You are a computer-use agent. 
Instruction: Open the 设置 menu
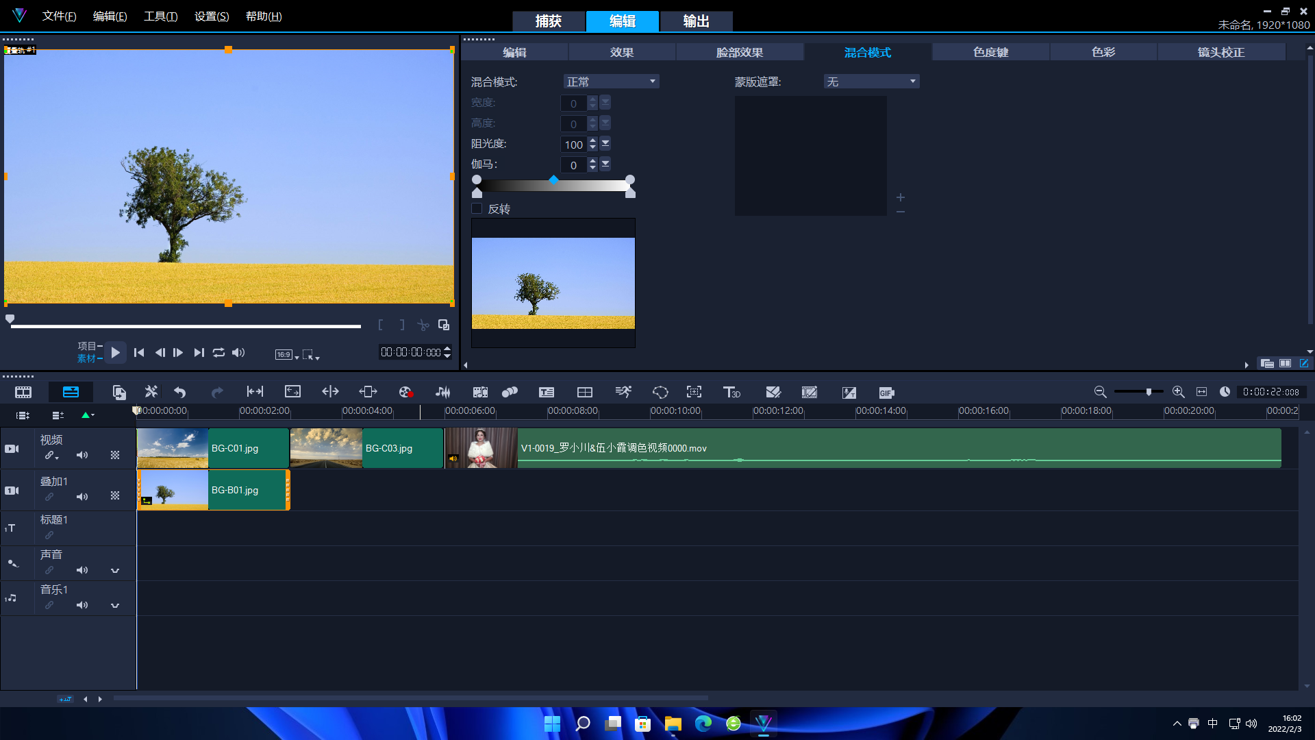[x=212, y=16]
